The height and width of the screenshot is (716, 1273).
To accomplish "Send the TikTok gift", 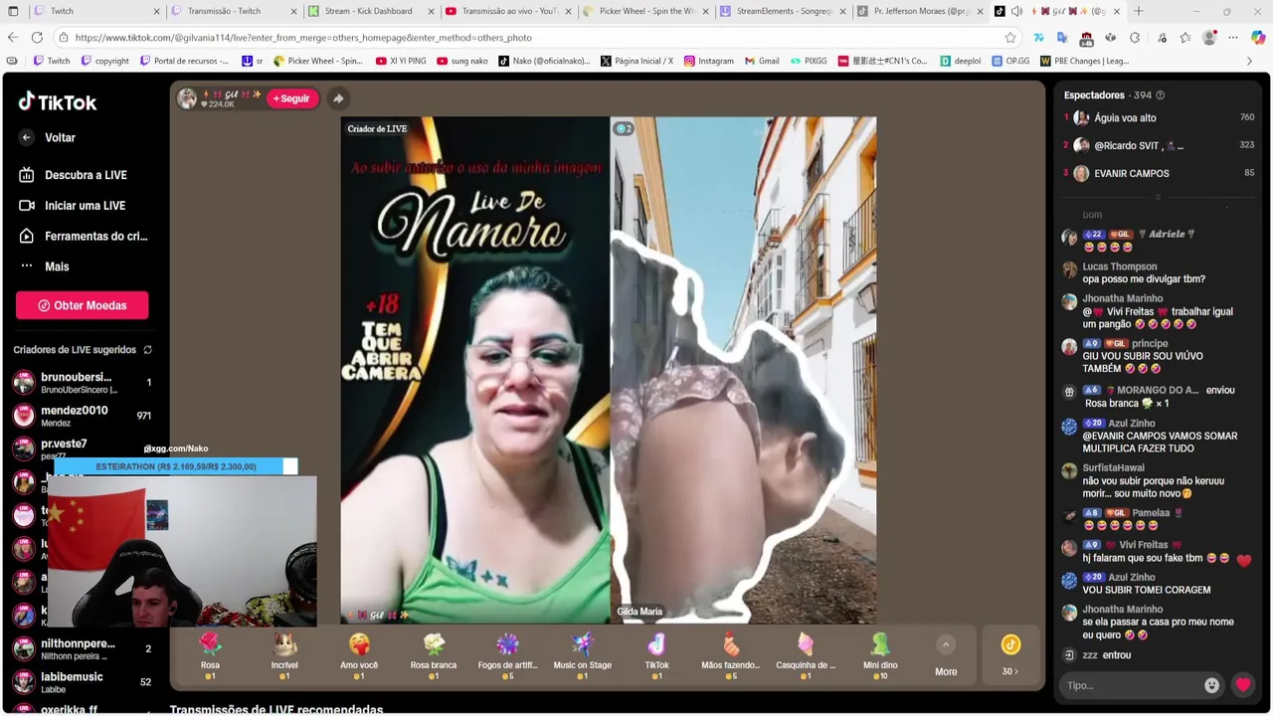I will pos(657,655).
